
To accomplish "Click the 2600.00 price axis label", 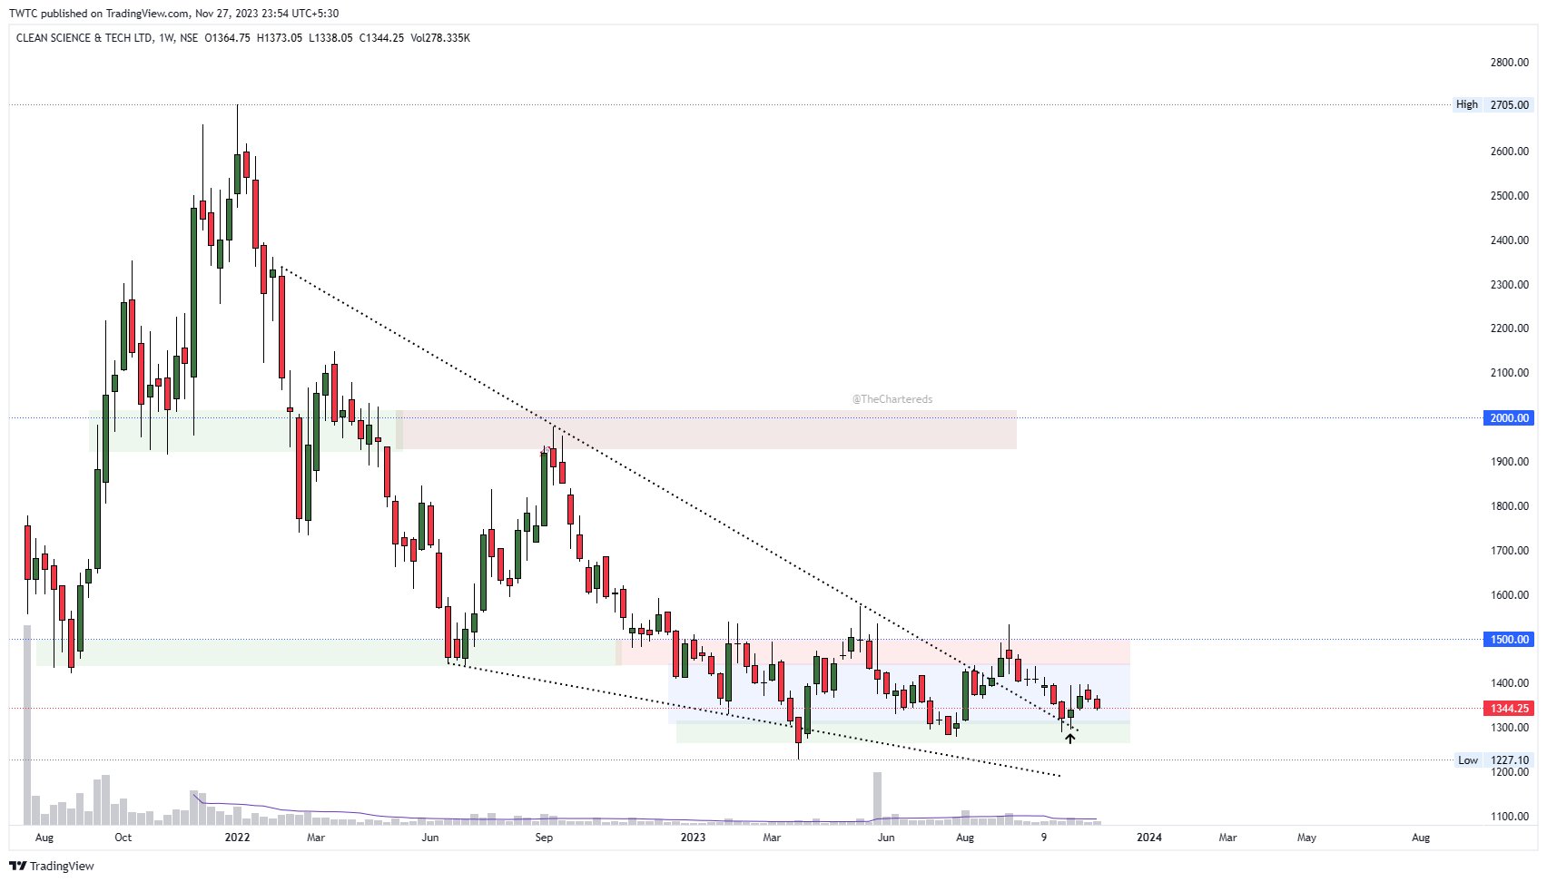I will [1509, 152].
